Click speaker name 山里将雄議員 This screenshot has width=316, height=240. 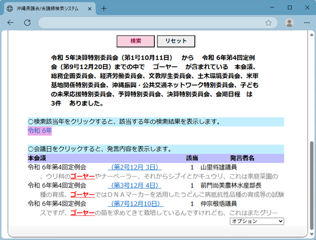click(219, 167)
